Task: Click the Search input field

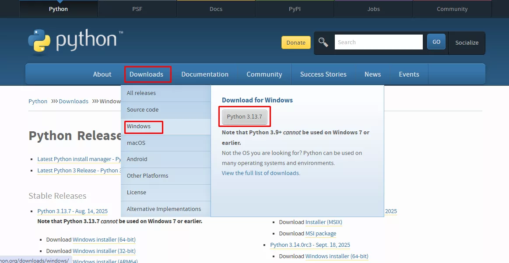Action: coord(378,42)
